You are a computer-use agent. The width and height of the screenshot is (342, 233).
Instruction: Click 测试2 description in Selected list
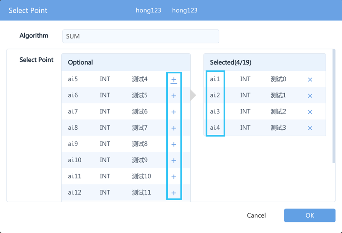click(x=278, y=111)
